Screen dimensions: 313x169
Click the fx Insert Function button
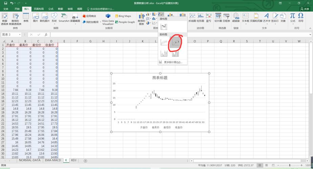pyautogui.click(x=46, y=35)
